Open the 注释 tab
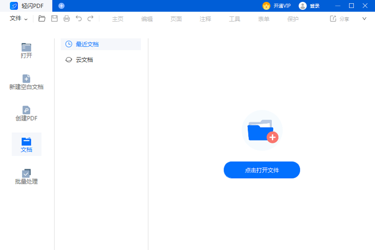The image size is (375, 250). coord(205,19)
